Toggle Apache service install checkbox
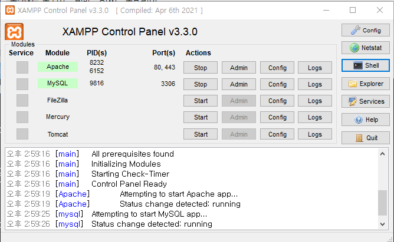Viewport: 394px width, 242px height. (x=22, y=67)
